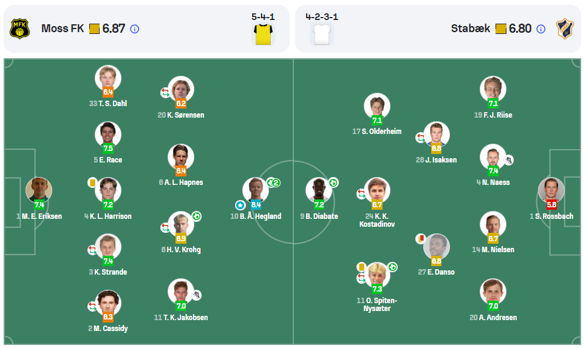Click the info icon next to Stabæk rating
This screenshot has height=348, width=586.
tap(541, 29)
